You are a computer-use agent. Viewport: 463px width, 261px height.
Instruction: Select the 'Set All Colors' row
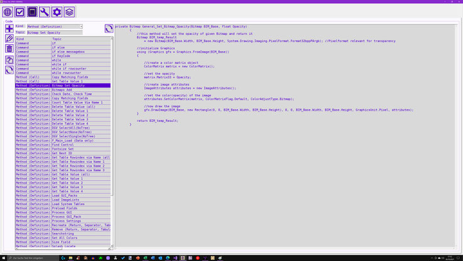tap(63, 238)
